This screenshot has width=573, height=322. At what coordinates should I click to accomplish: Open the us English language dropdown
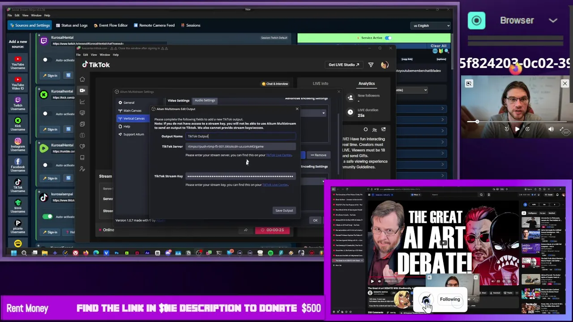(x=431, y=25)
